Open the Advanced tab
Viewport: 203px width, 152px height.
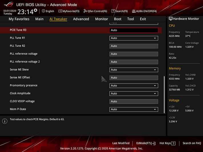81,19
